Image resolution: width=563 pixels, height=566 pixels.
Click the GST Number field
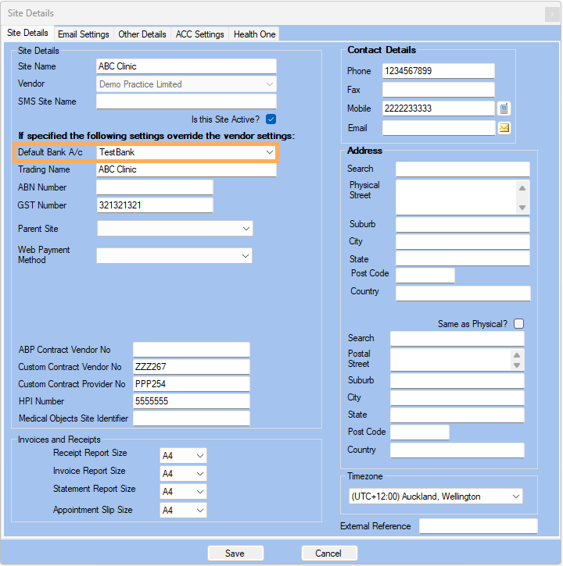coord(155,205)
